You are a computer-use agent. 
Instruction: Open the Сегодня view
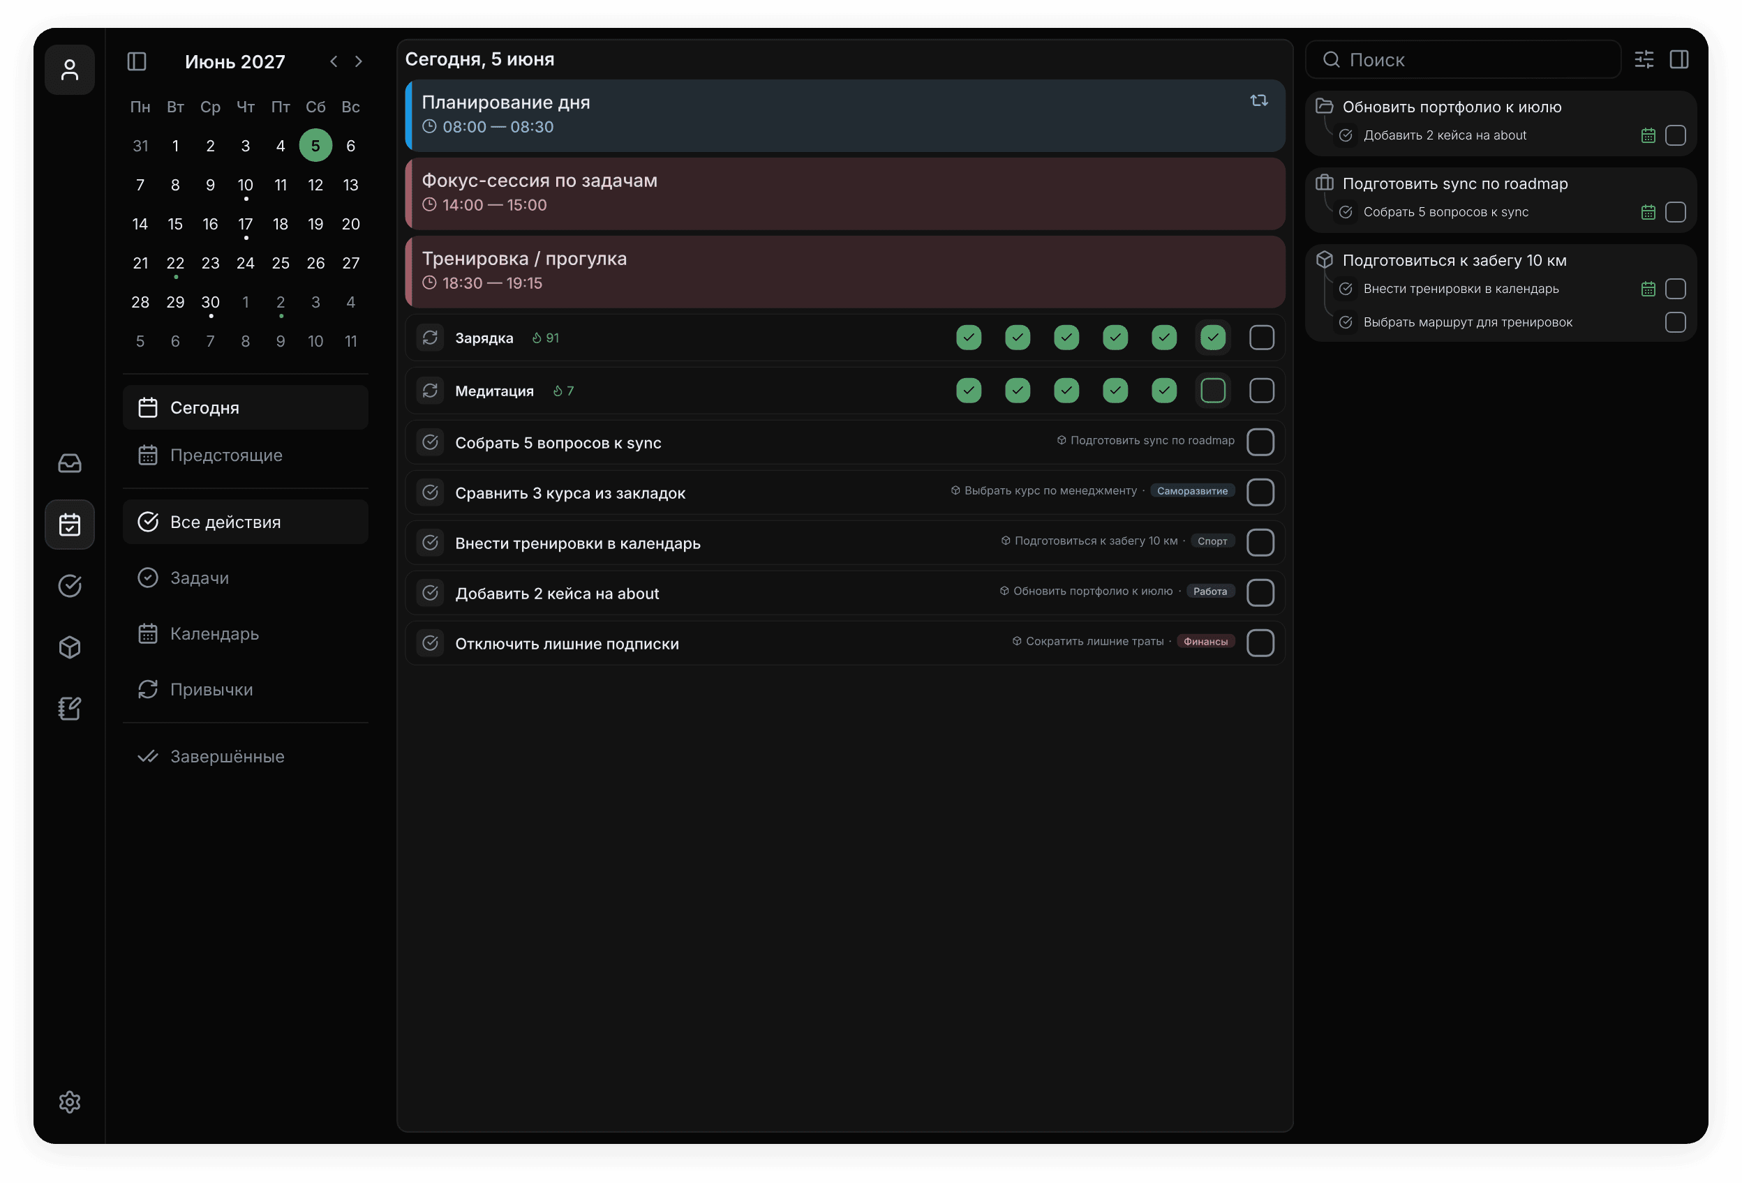(245, 407)
